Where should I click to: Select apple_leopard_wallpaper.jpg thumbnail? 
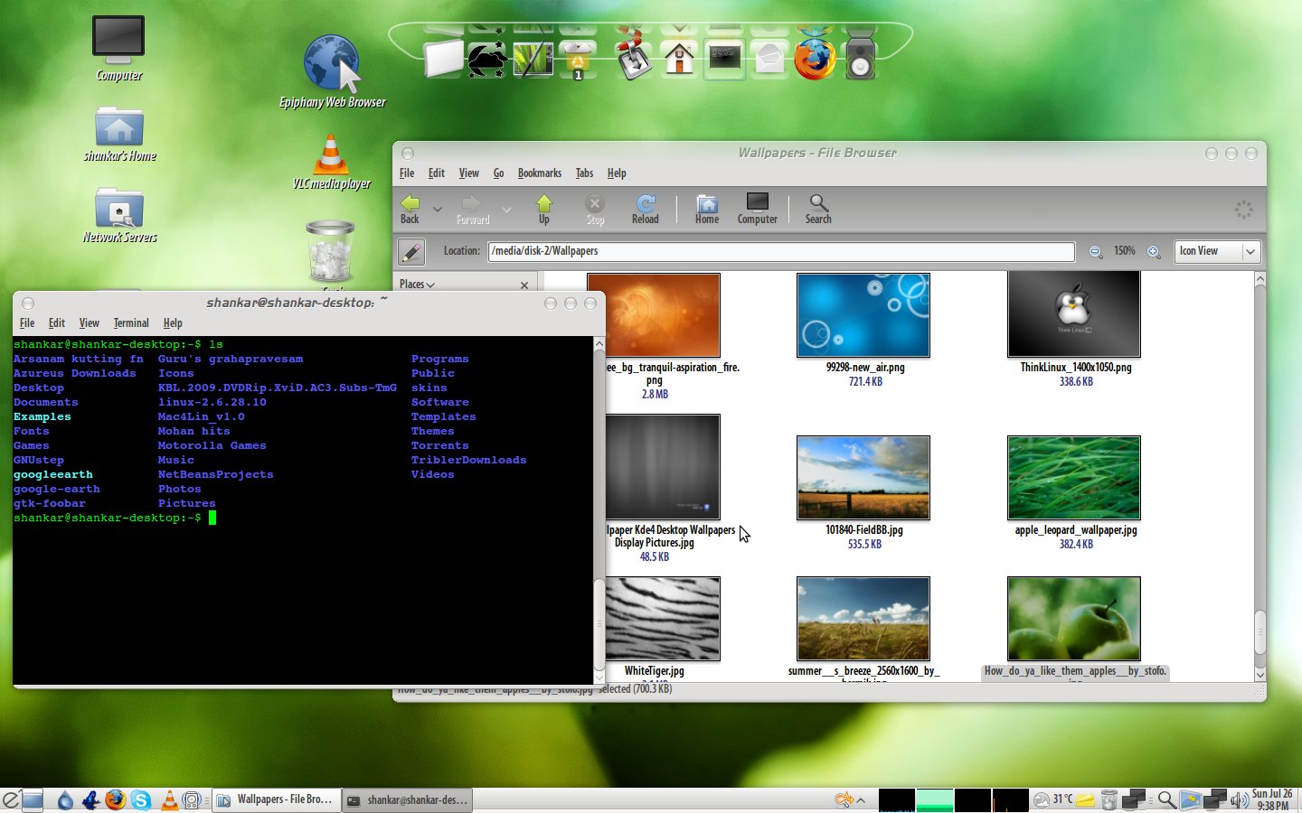1074,478
